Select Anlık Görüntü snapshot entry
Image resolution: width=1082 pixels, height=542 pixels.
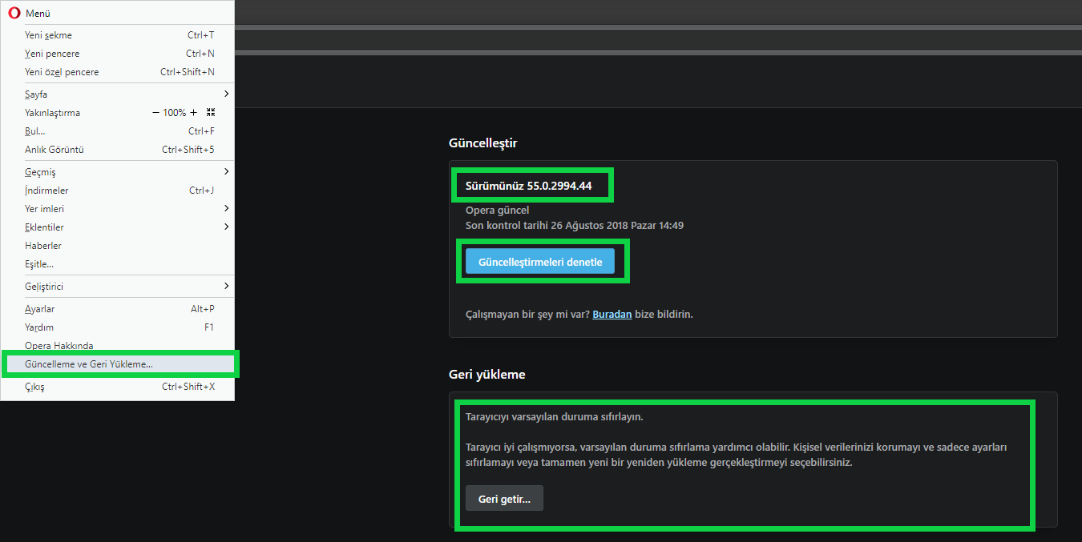click(117, 150)
